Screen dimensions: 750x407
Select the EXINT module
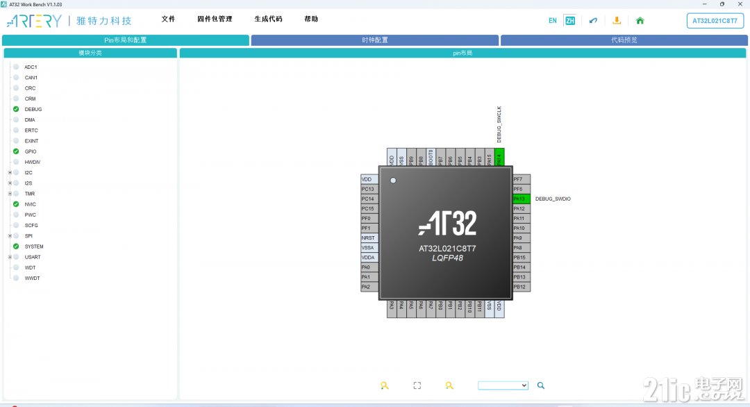point(31,140)
